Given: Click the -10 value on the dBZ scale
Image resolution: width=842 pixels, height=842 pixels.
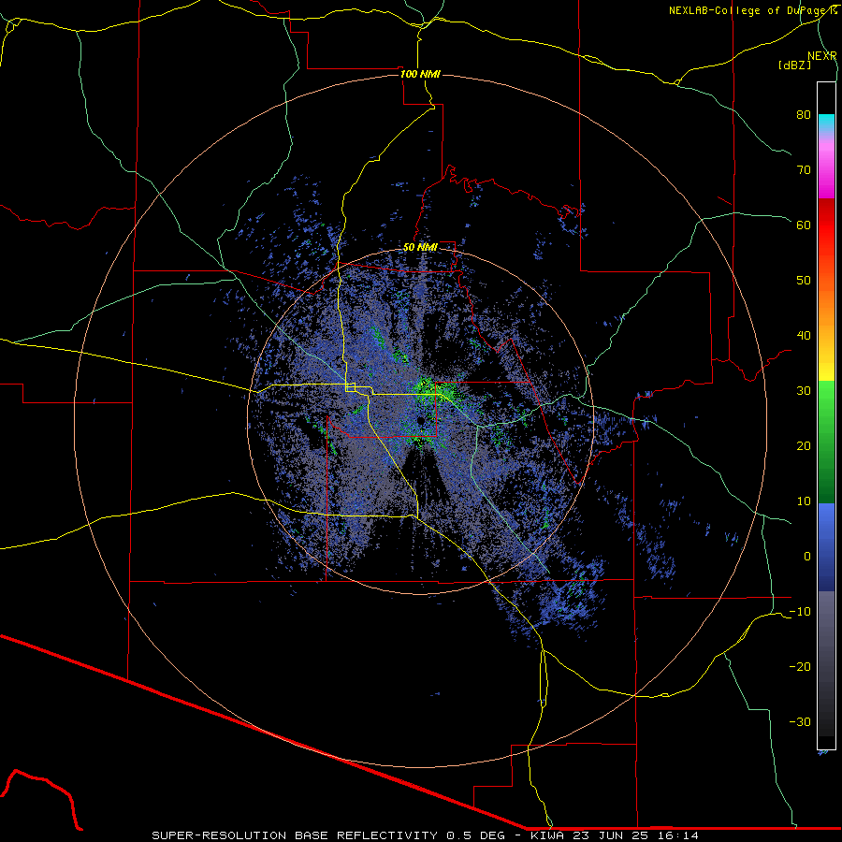Looking at the screenshot, I should (800, 612).
